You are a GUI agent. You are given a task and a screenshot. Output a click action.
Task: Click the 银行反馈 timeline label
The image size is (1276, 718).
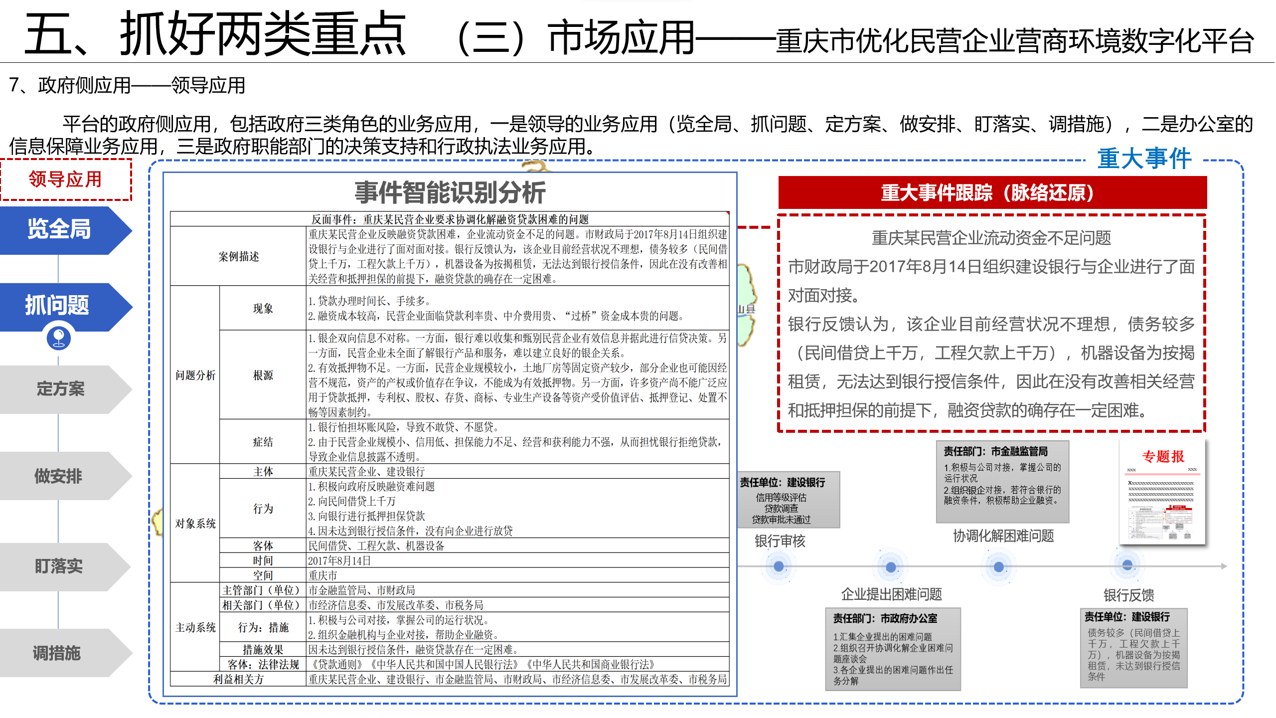coord(1128,595)
